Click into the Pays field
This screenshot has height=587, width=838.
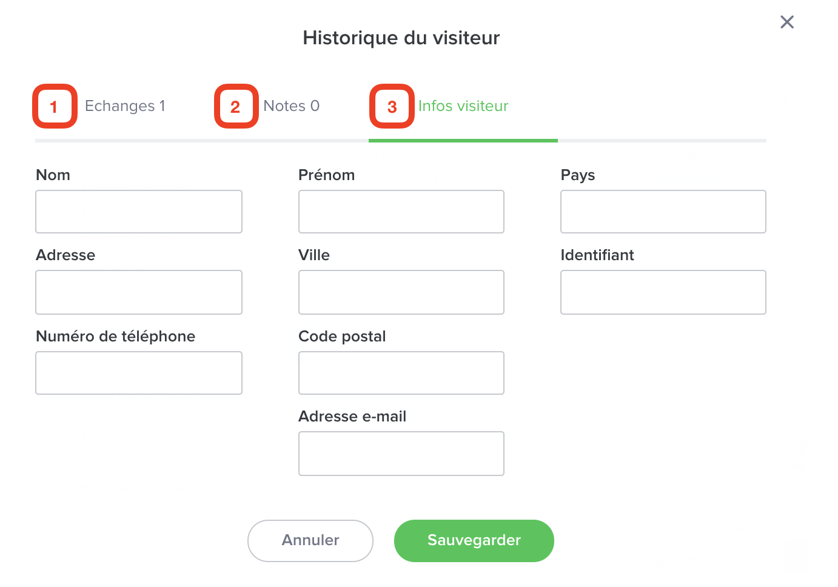(x=663, y=212)
